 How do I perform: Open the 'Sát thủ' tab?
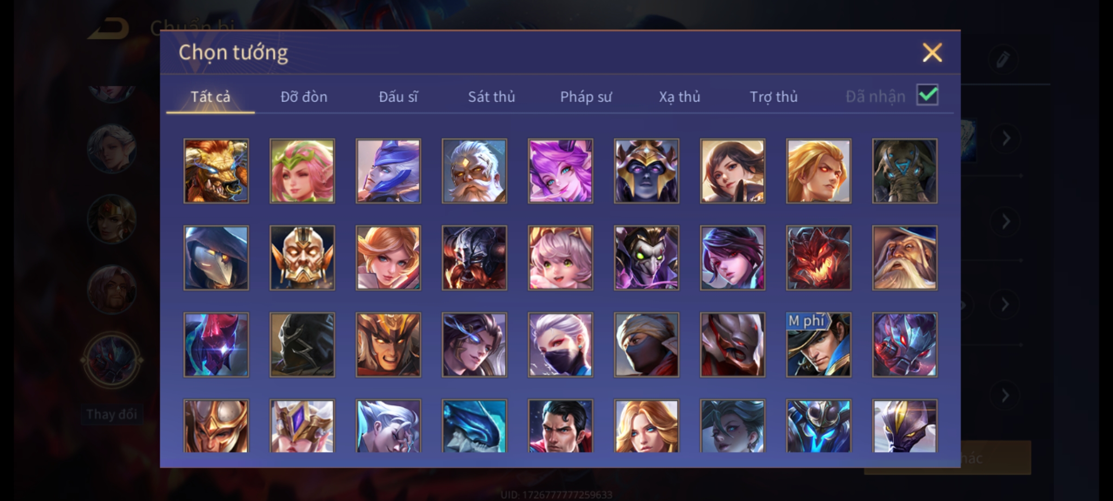[491, 96]
